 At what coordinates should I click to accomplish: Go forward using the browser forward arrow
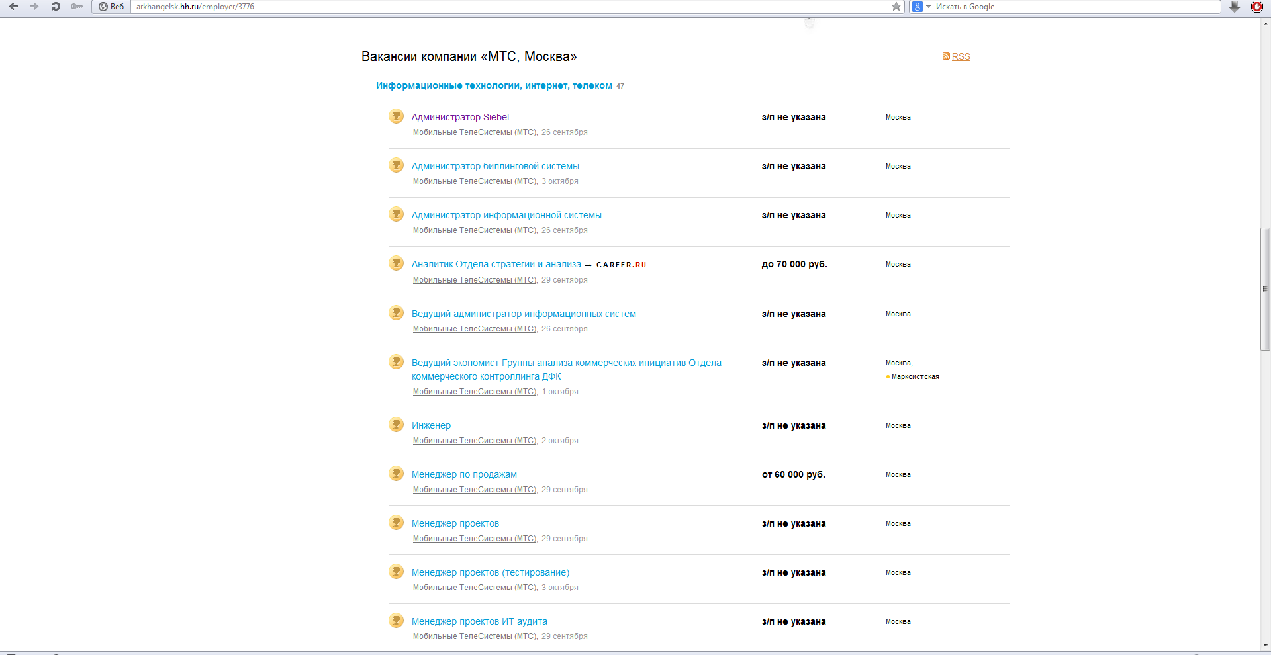[34, 7]
